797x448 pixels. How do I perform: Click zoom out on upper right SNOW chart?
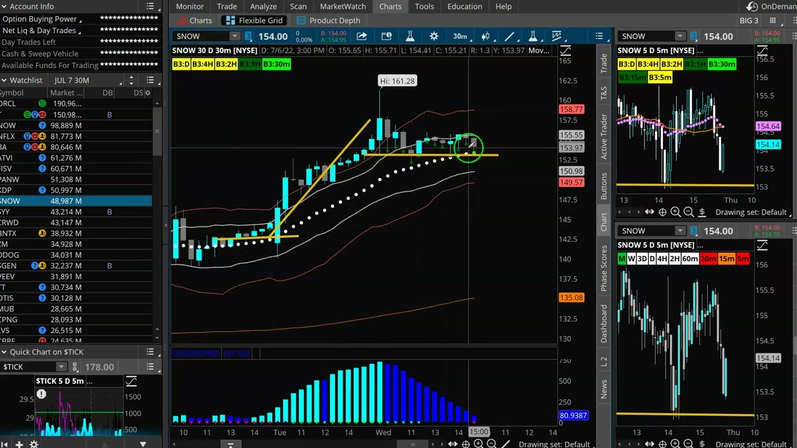pyautogui.click(x=689, y=212)
